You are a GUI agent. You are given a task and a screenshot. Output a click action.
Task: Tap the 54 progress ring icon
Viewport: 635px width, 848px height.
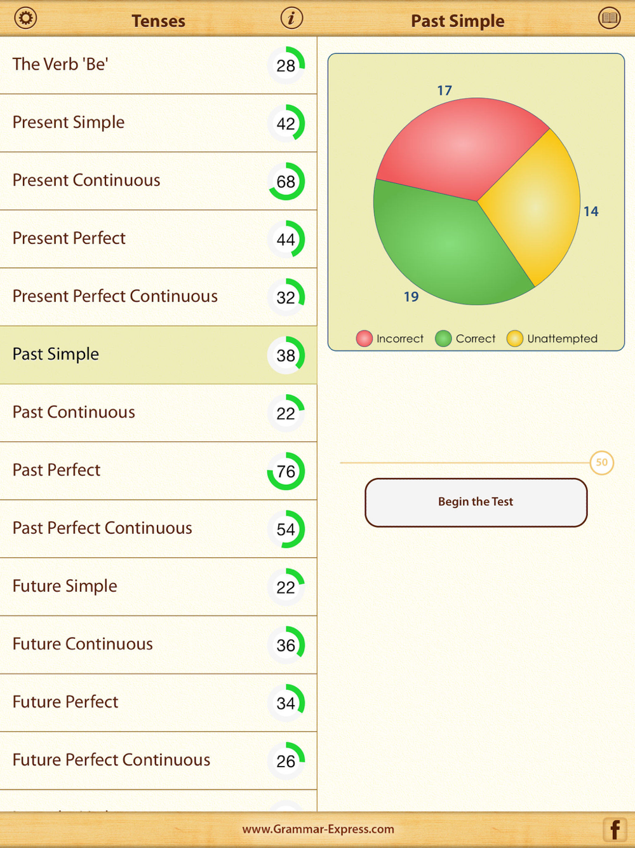(286, 529)
